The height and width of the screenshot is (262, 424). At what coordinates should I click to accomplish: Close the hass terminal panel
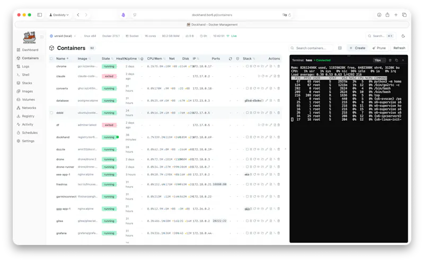point(403,60)
